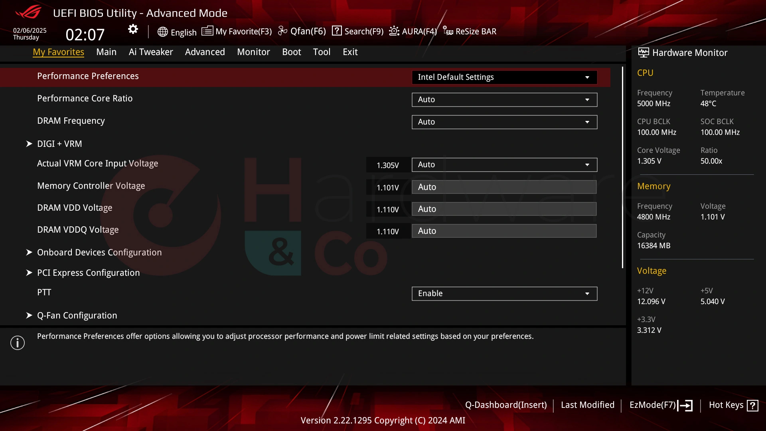Viewport: 766px width, 431px height.
Task: Click the DRAM VDD Voltage input field
Action: pyautogui.click(x=504, y=209)
